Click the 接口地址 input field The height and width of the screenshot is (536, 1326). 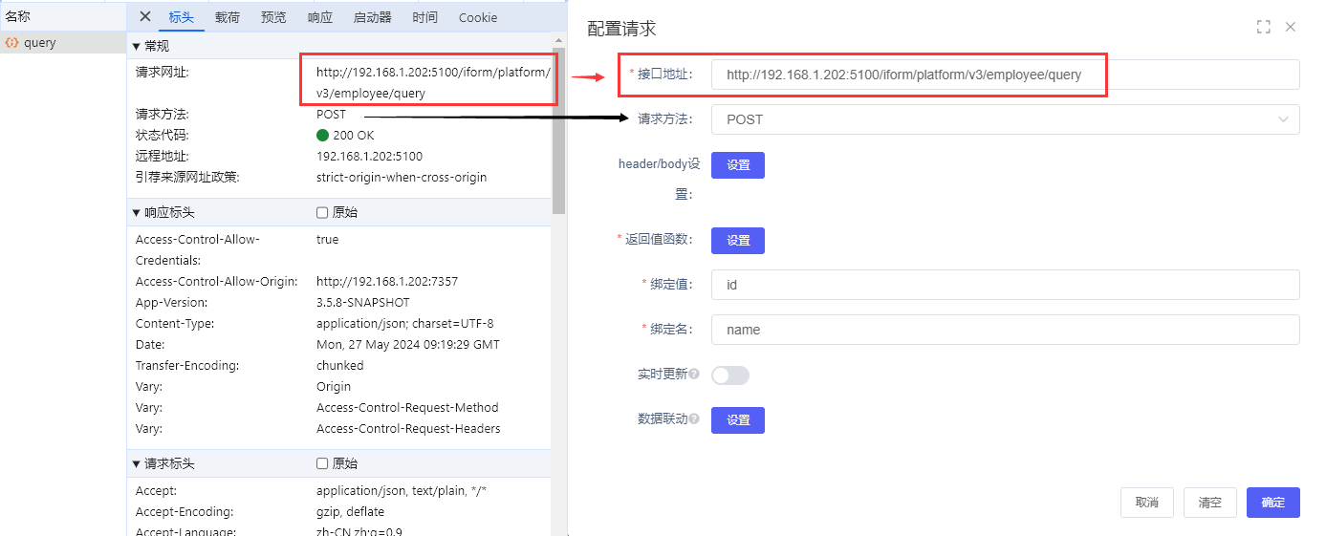pos(1005,75)
